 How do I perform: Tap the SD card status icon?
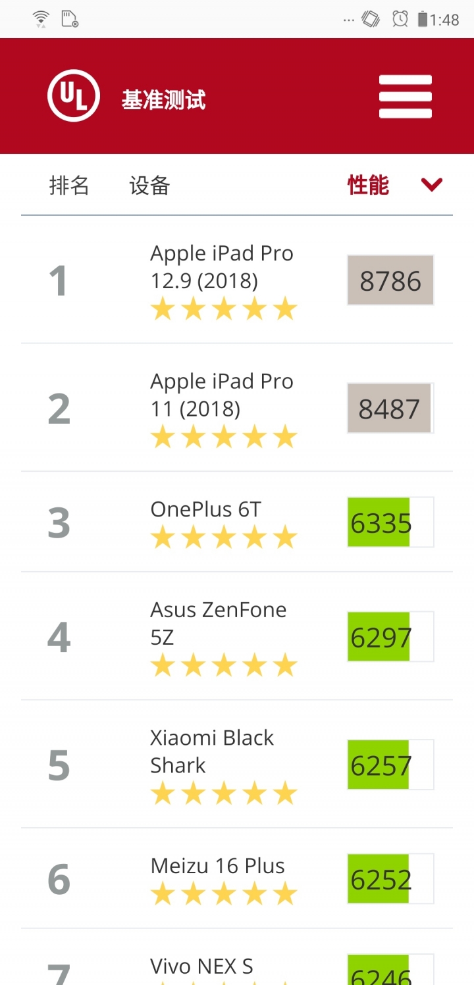pos(70,18)
